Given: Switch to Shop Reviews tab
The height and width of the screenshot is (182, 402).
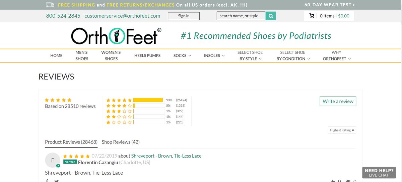Looking at the screenshot, I should (x=121, y=142).
